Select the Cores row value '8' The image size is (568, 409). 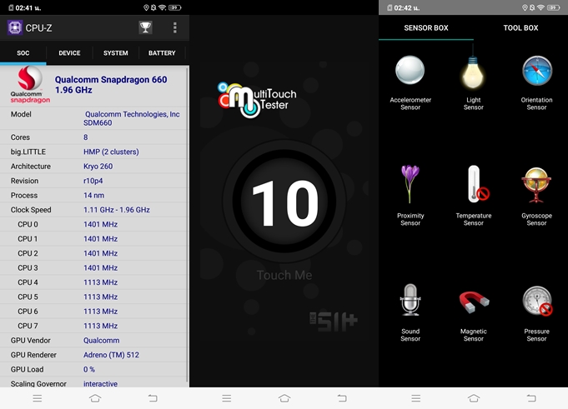(x=85, y=137)
